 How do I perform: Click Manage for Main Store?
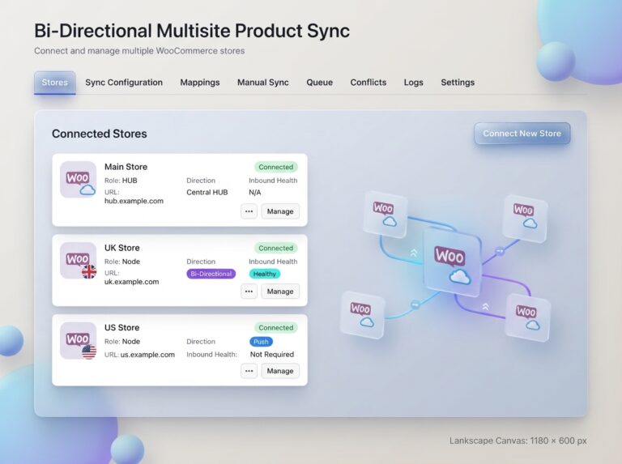tap(280, 211)
